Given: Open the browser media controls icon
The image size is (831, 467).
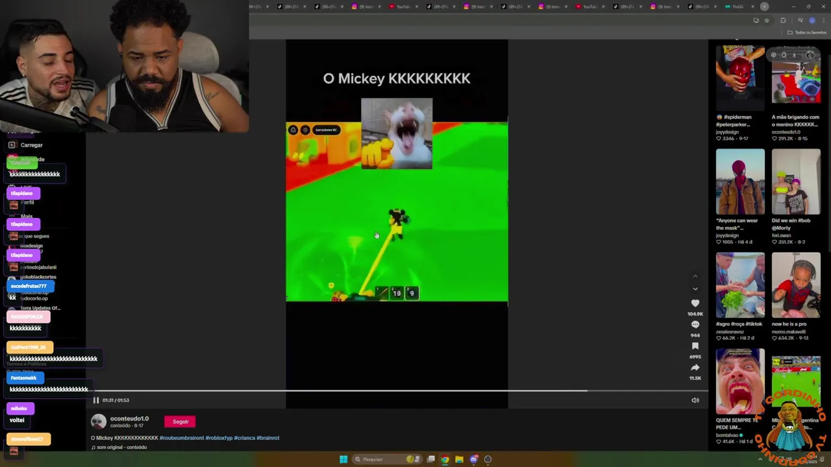Looking at the screenshot, I should (x=800, y=20).
